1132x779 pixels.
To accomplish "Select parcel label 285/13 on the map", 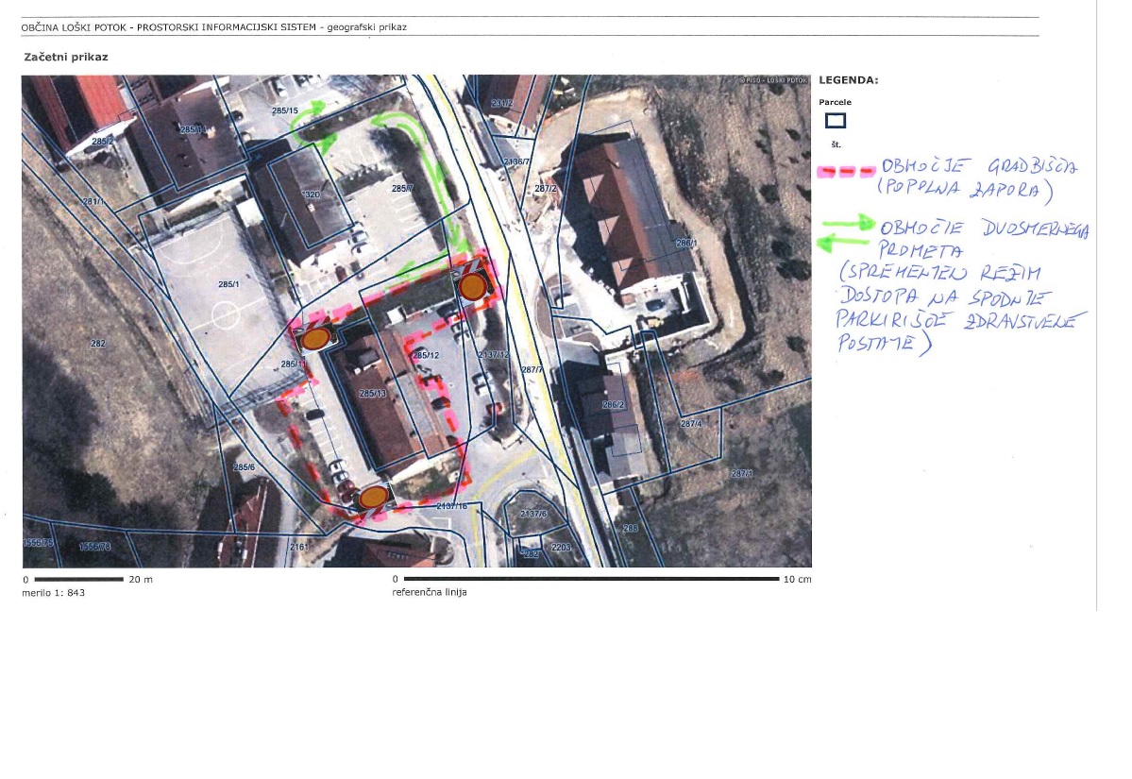I will [x=373, y=394].
